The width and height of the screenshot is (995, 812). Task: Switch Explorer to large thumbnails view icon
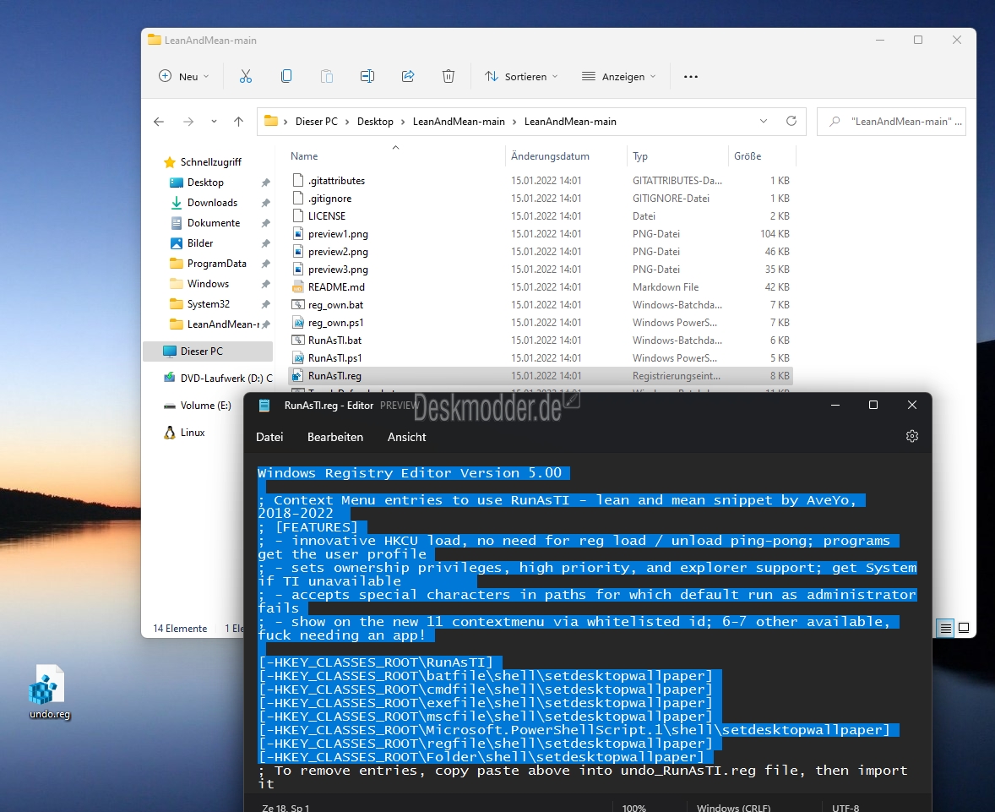pyautogui.click(x=964, y=628)
